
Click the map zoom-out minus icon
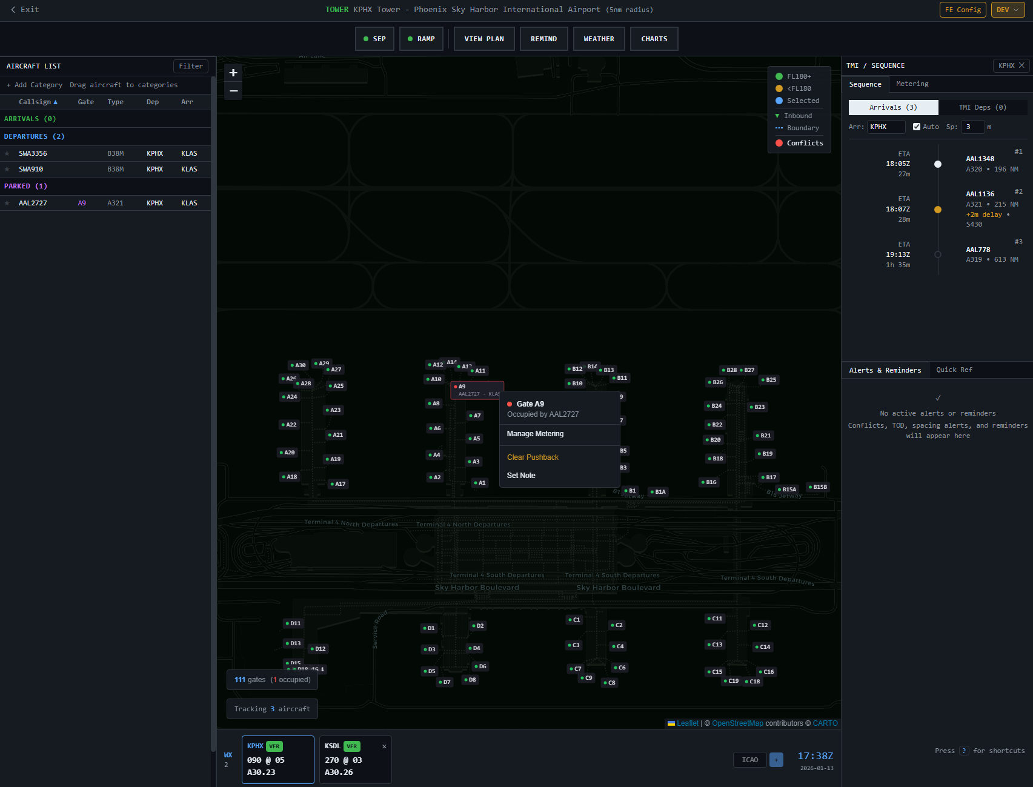(x=233, y=90)
